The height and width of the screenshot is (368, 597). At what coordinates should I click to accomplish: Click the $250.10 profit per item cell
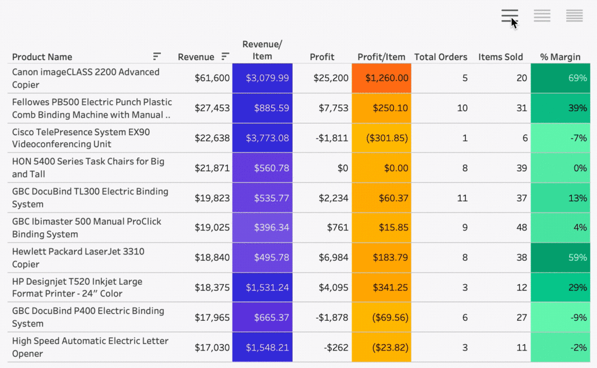(381, 108)
